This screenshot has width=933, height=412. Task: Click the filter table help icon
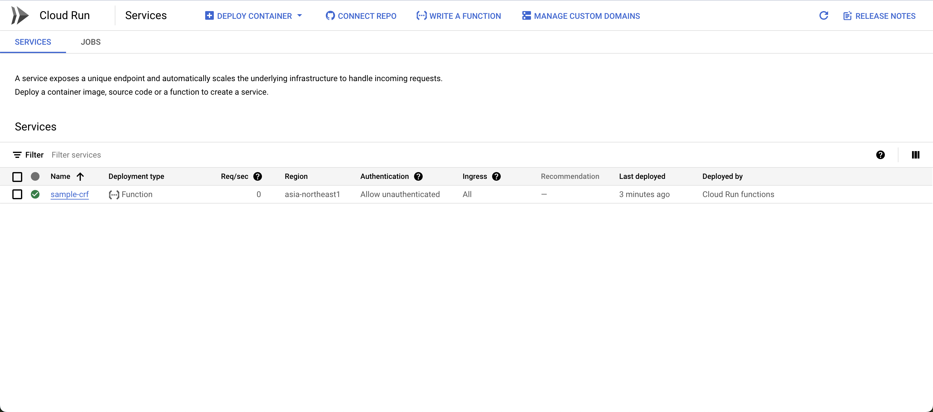880,155
